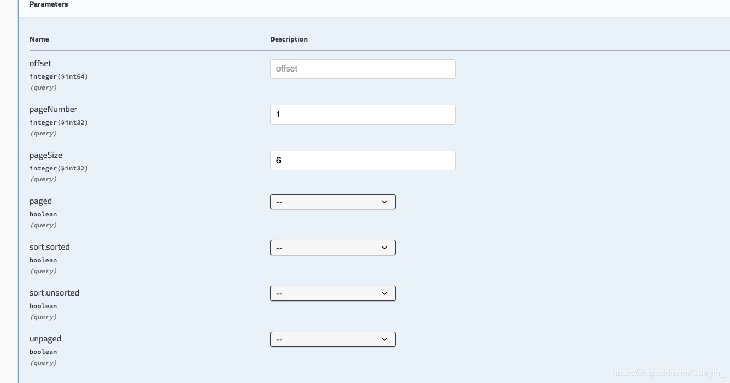Click the boolean type under unpaged
Image resolution: width=730 pixels, height=383 pixels.
pos(43,352)
